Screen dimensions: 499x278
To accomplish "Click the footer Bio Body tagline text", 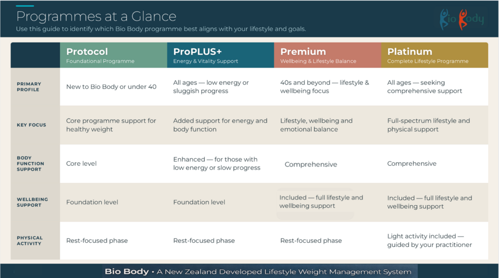I will click(258, 272).
